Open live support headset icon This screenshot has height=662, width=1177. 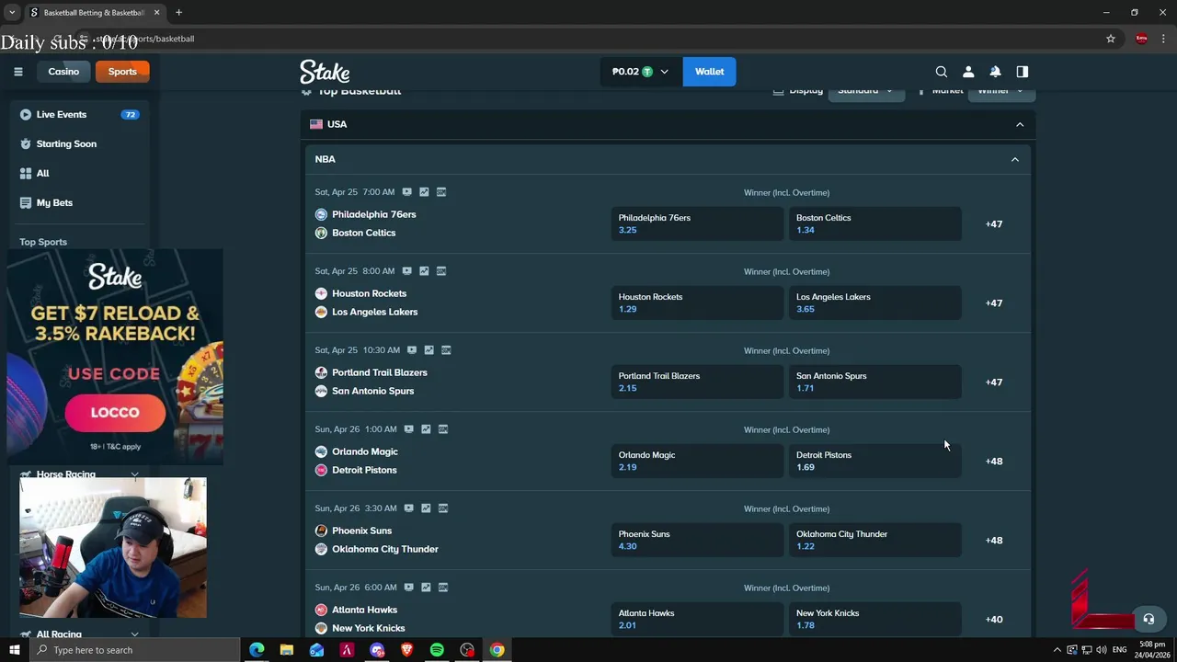coord(1148,619)
